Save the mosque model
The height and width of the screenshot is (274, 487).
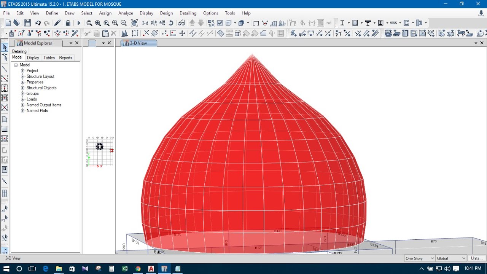click(27, 23)
